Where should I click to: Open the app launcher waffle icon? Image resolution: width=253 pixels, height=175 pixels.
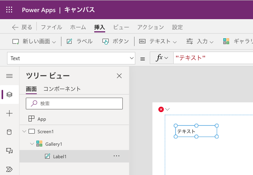point(9,10)
